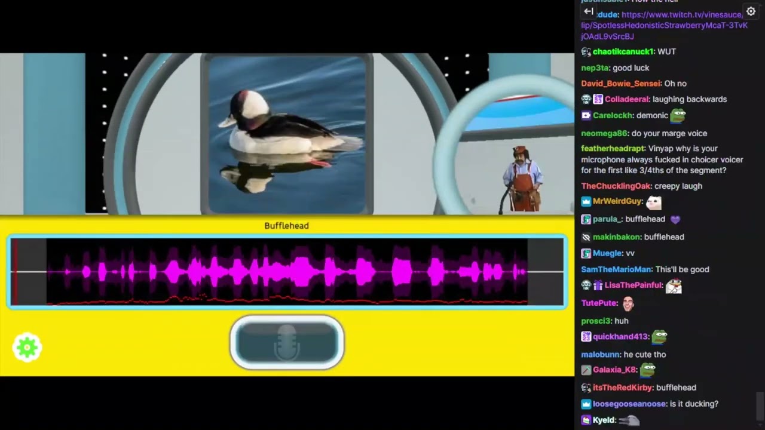Click the pink audio waveform display
Image resolution: width=765 pixels, height=430 pixels.
[x=287, y=272]
